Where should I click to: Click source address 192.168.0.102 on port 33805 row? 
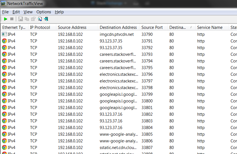click(x=70, y=134)
